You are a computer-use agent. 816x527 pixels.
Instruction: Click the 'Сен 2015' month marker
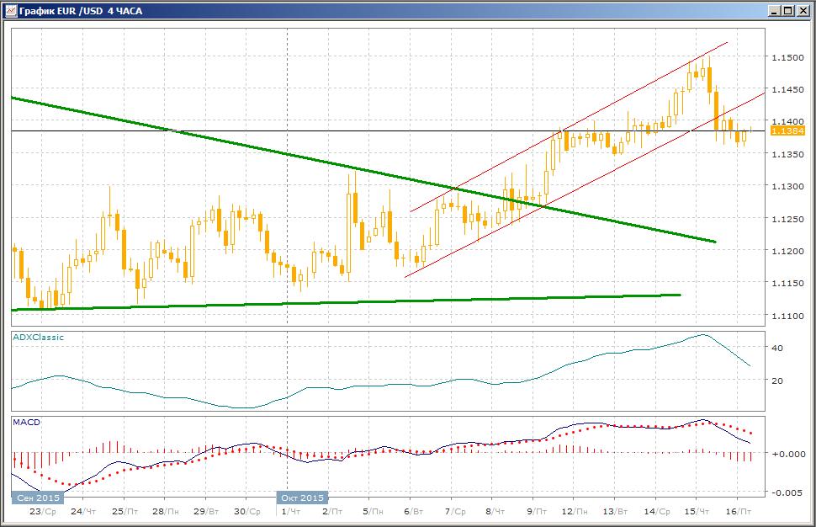point(38,498)
